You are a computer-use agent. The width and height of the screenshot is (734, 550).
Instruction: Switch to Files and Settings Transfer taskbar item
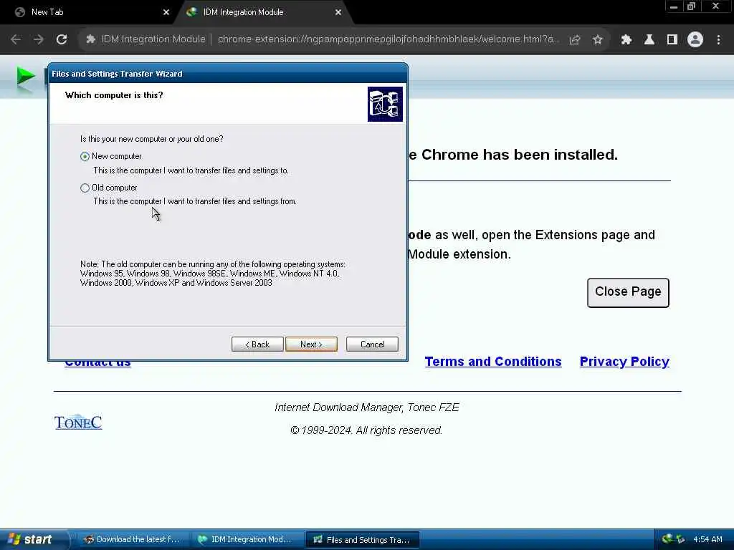click(362, 540)
